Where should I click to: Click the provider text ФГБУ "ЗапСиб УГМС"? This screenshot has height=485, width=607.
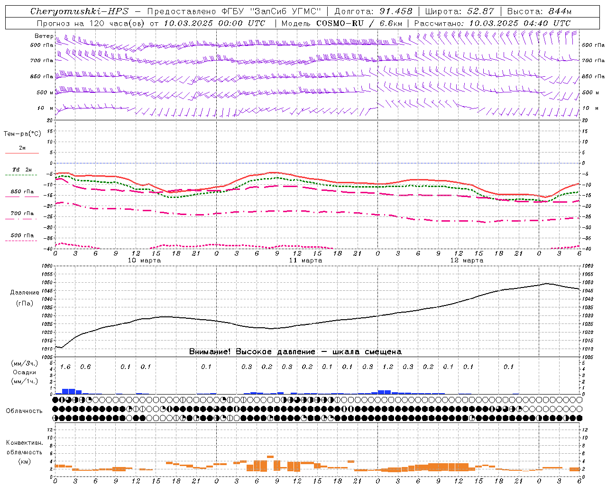271,11
